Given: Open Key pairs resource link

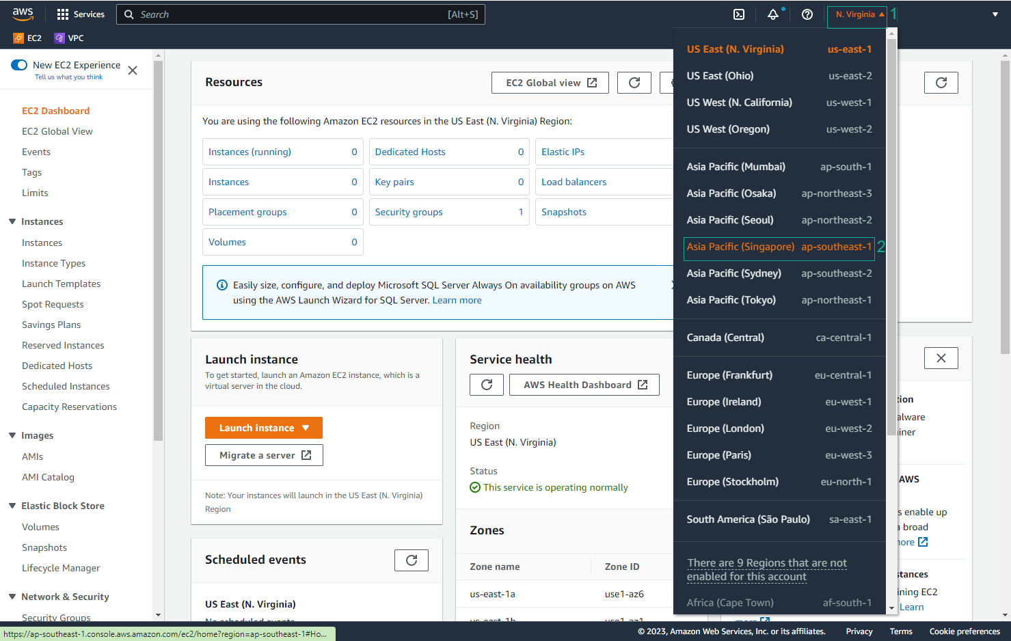Looking at the screenshot, I should point(394,182).
